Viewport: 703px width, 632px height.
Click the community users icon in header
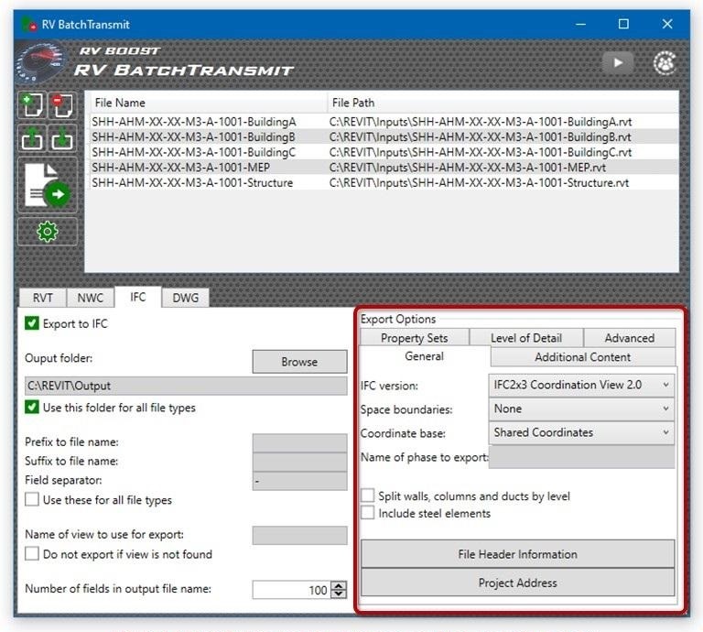click(x=665, y=63)
